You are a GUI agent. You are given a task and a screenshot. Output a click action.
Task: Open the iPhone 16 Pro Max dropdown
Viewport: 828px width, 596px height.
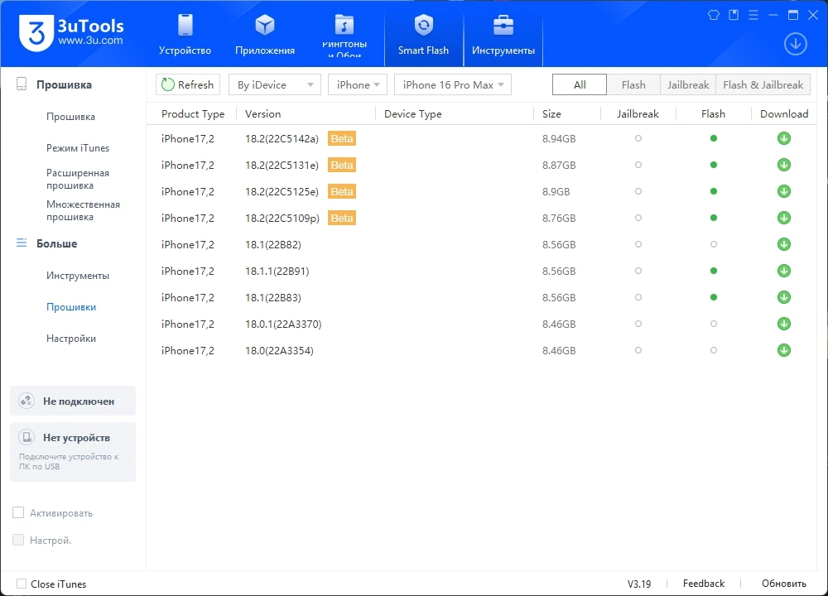point(453,84)
